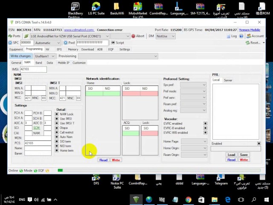Toggle Use IMSI T checkbox
The image size is (273, 205).
coord(57,123)
